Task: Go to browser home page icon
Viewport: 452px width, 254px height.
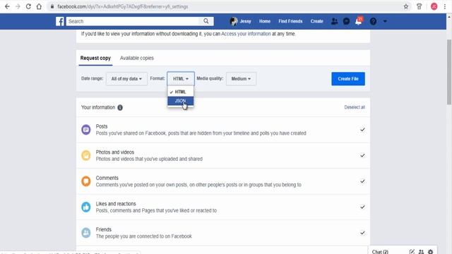Action: click(39, 6)
